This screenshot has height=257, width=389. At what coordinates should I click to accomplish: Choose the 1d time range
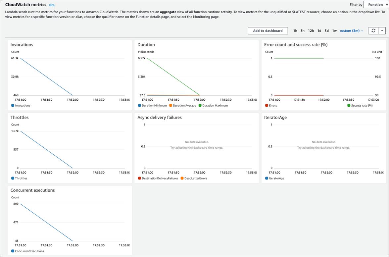319,31
